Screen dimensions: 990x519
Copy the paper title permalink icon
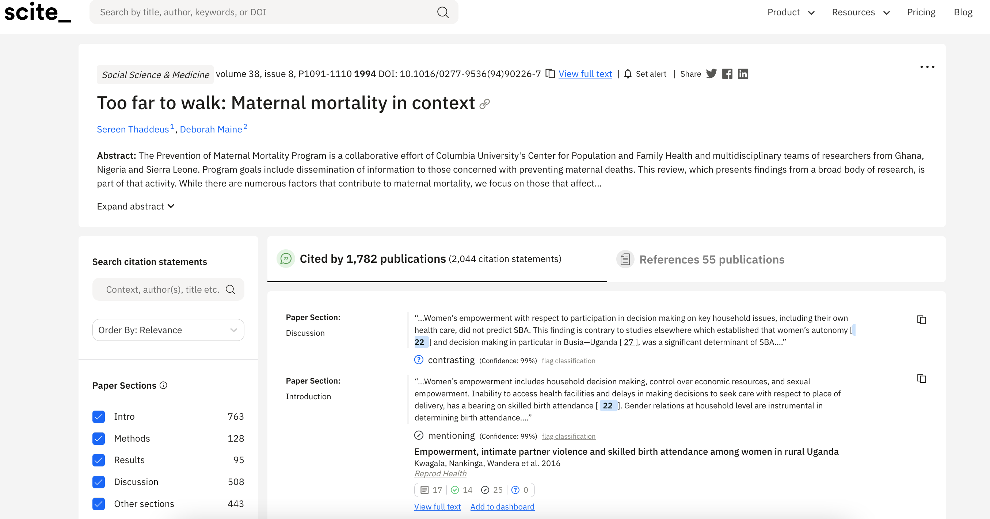click(485, 104)
